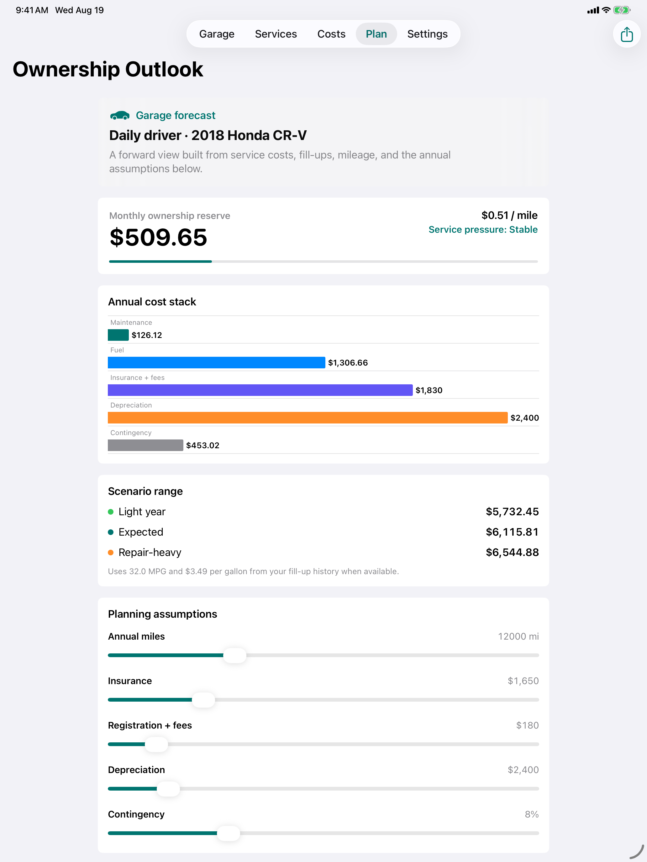647x862 pixels.
Task: Tap the share icon button
Action: (x=626, y=34)
